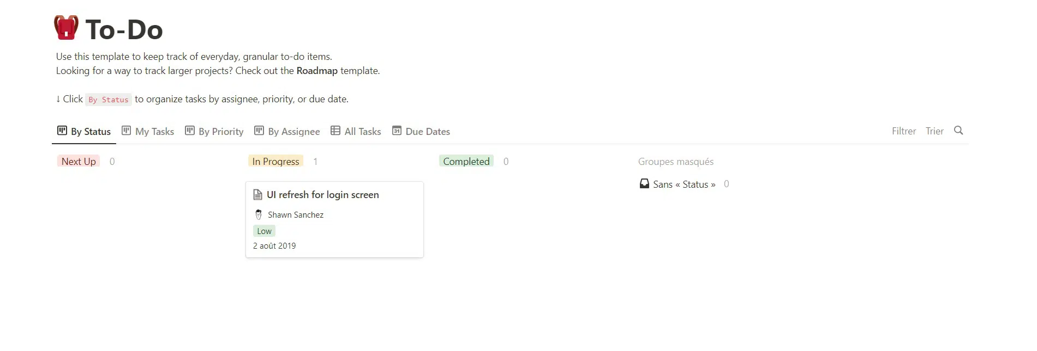The width and height of the screenshot is (1037, 351).
Task: Click the red backpack page icon
Action: coord(66,28)
